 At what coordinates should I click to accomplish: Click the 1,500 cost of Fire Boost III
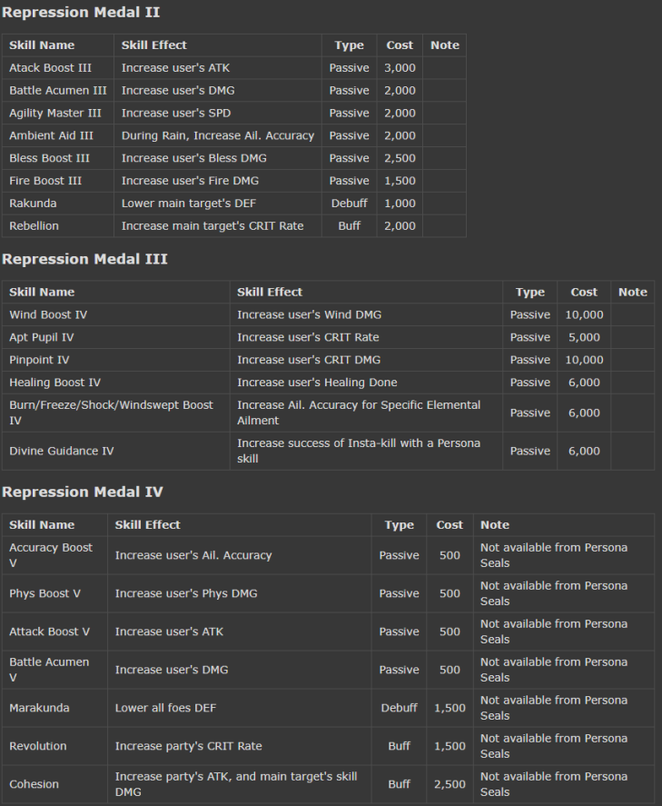400,181
